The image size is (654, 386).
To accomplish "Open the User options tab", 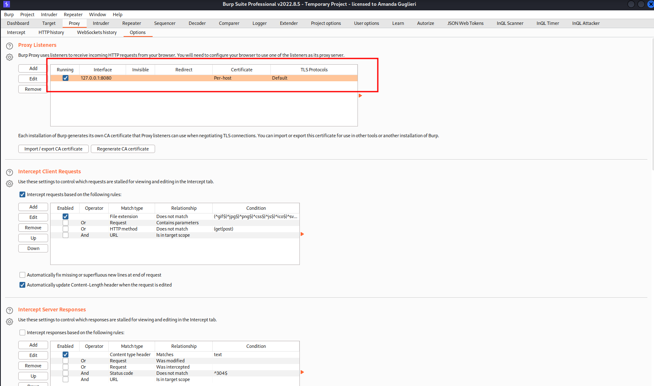I will click(367, 23).
